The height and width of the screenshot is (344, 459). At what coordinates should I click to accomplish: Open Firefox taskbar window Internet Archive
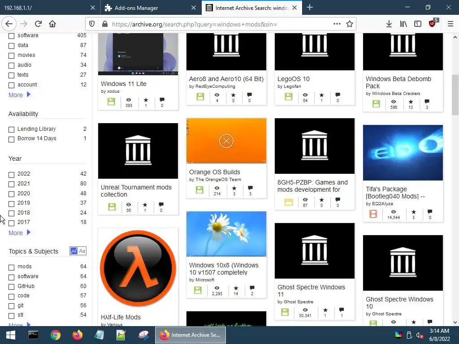point(191,335)
